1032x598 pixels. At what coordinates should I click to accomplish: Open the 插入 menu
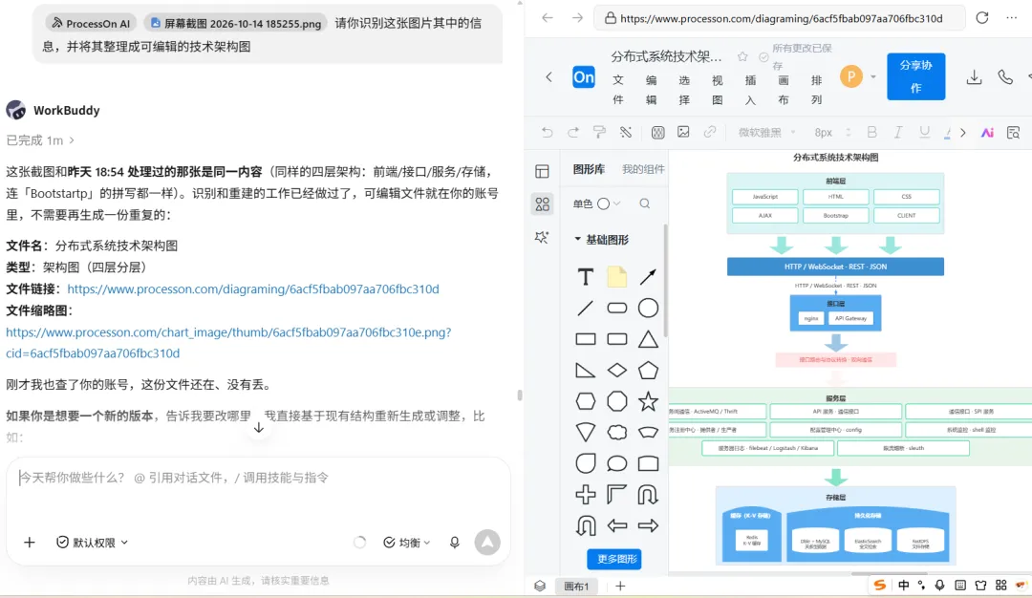pyautogui.click(x=750, y=90)
